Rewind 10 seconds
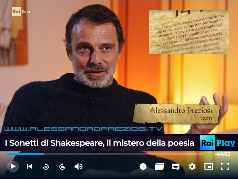Screen dimensions: 238x179 click(46, 167)
